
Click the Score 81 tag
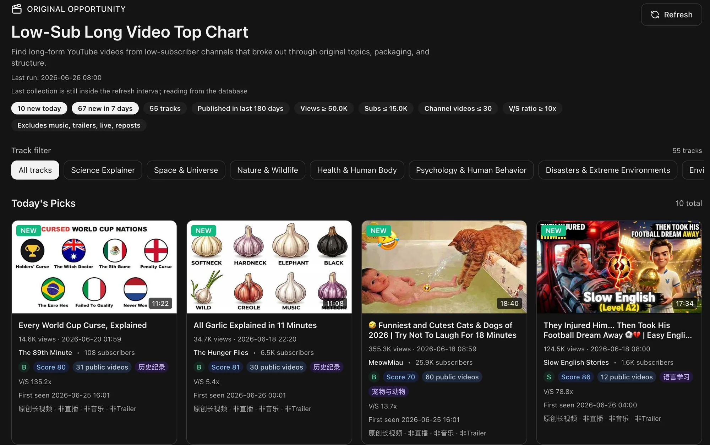(225, 367)
